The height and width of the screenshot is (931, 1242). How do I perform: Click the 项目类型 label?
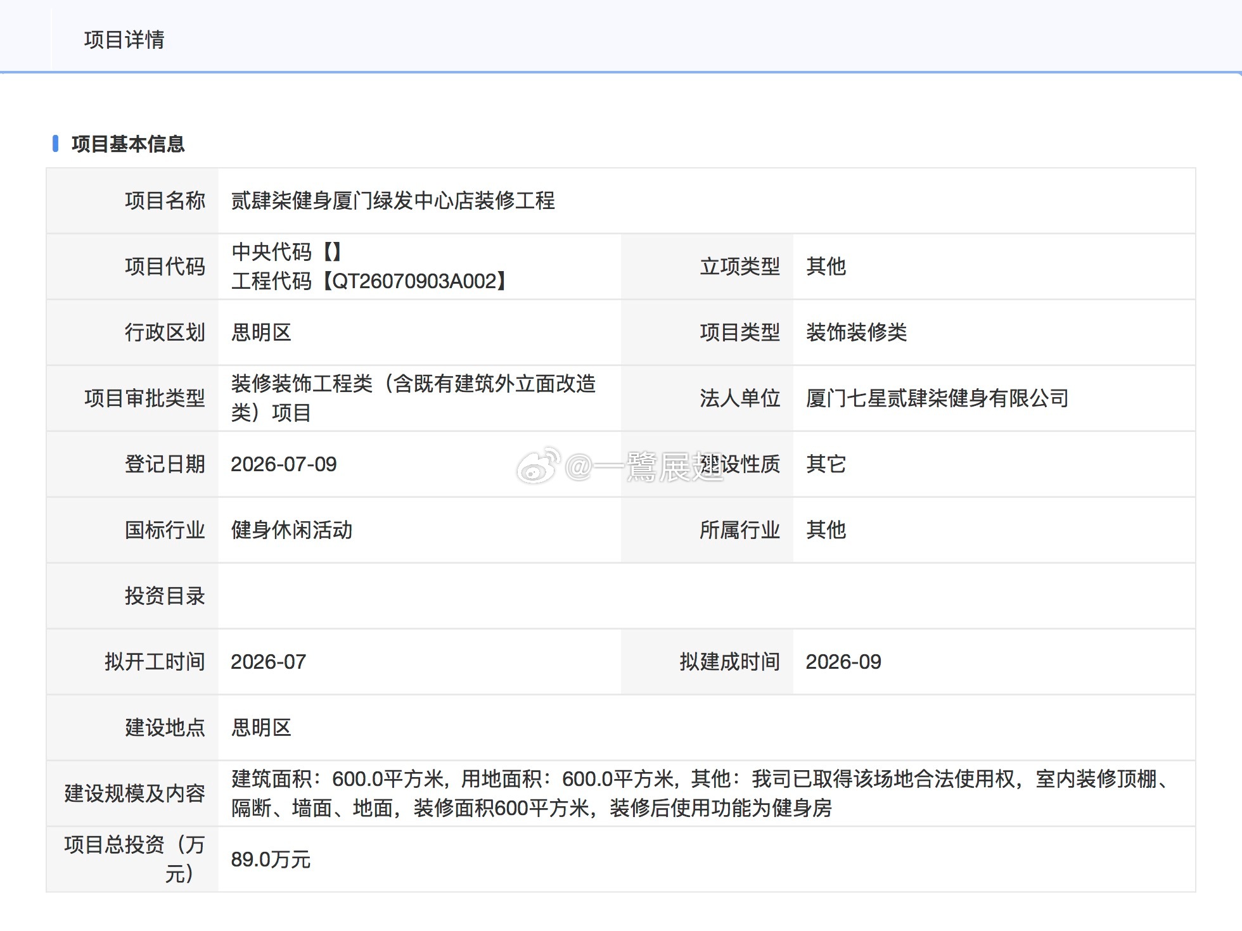[739, 332]
